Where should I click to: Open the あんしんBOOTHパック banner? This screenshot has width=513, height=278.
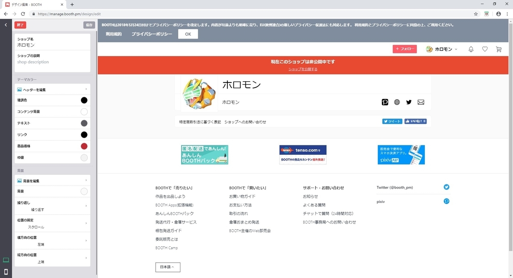point(205,154)
